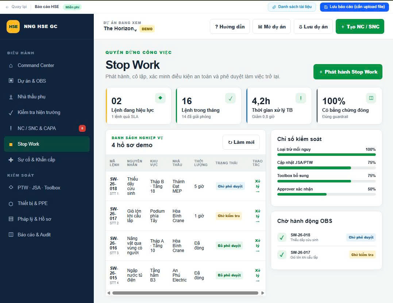
Task: Open Nhà thầu phụ menu item
Action: 47,97
